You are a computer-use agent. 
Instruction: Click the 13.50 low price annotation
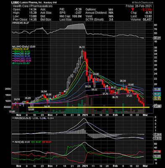point(31,109)
